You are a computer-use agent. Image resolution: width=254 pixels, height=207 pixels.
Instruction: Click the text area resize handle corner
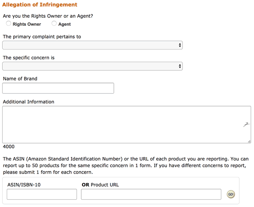pyautogui.click(x=249, y=141)
